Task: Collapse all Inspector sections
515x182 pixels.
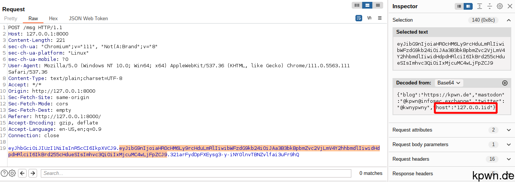Action: (x=490, y=6)
